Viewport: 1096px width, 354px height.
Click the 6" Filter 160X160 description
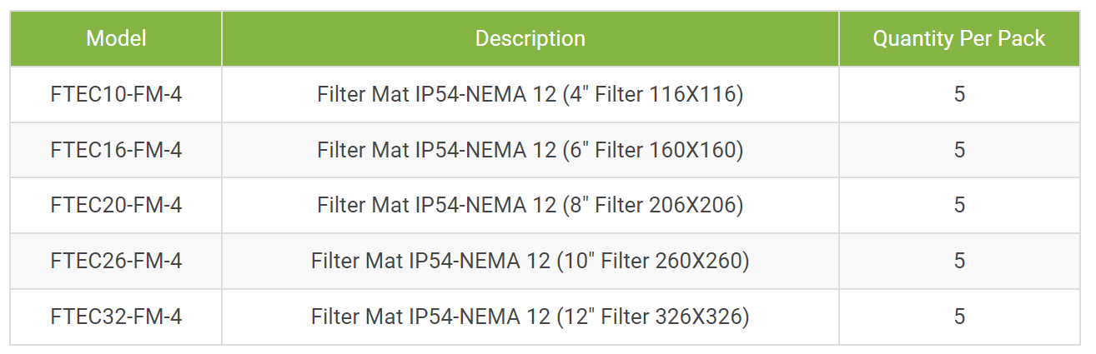click(x=530, y=150)
